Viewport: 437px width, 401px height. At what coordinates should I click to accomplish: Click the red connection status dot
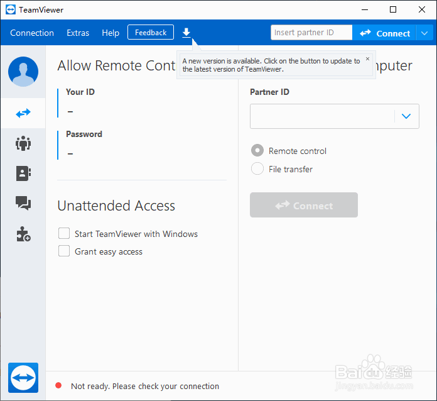tap(58, 386)
